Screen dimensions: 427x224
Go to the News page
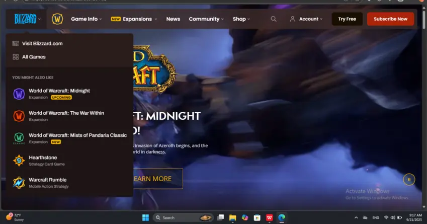173,19
